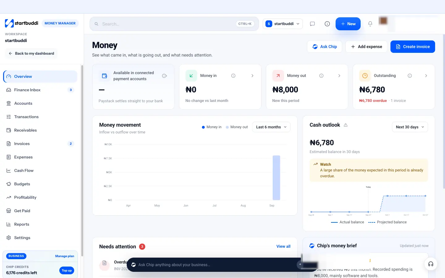This screenshot has width=445, height=278.
Task: Go to Transactions in the sidebar
Action: click(40, 117)
